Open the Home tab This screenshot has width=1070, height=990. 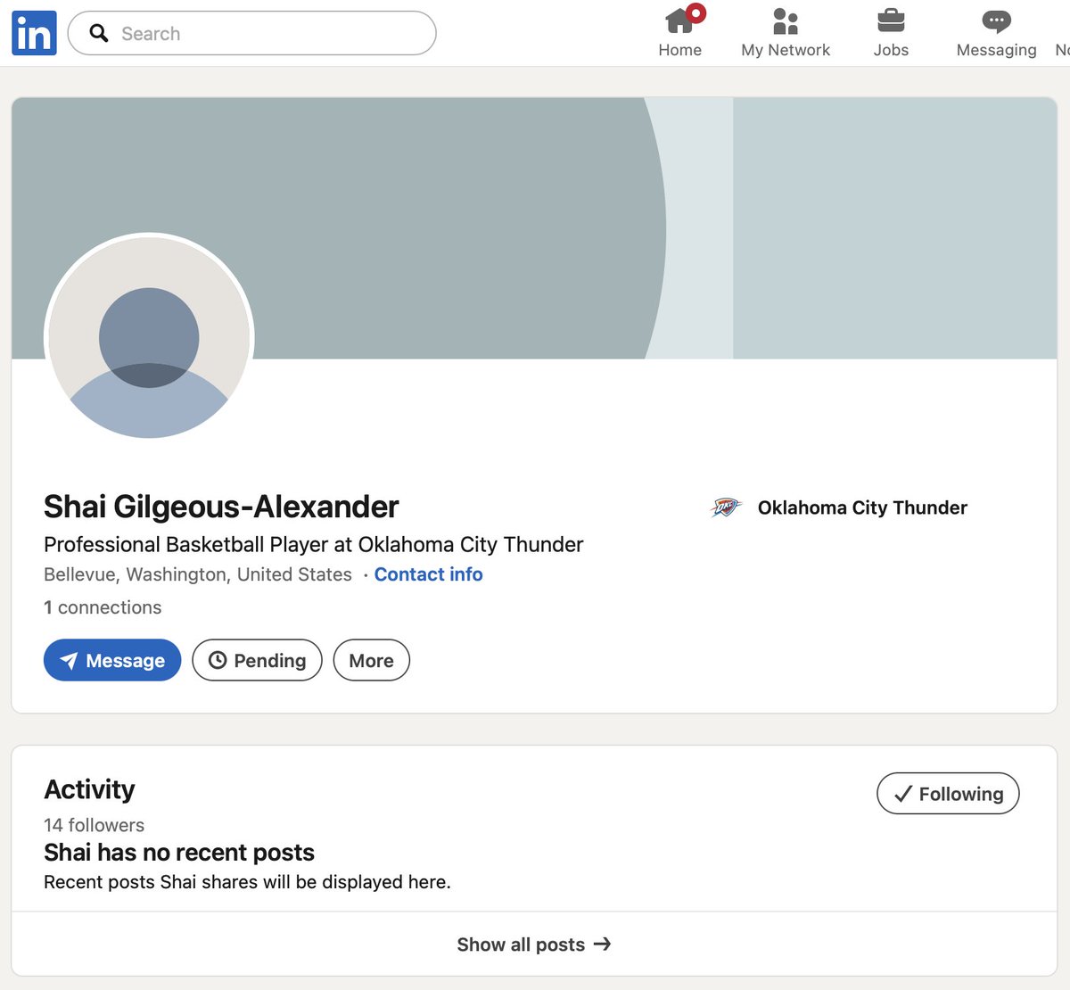[680, 33]
